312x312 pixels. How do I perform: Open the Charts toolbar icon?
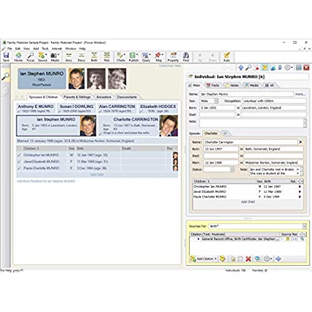(121, 57)
